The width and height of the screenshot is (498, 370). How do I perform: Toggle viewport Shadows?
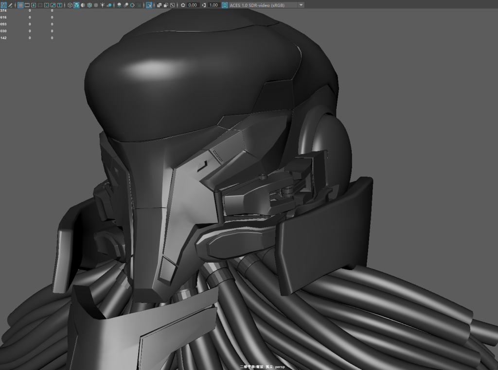109,5
